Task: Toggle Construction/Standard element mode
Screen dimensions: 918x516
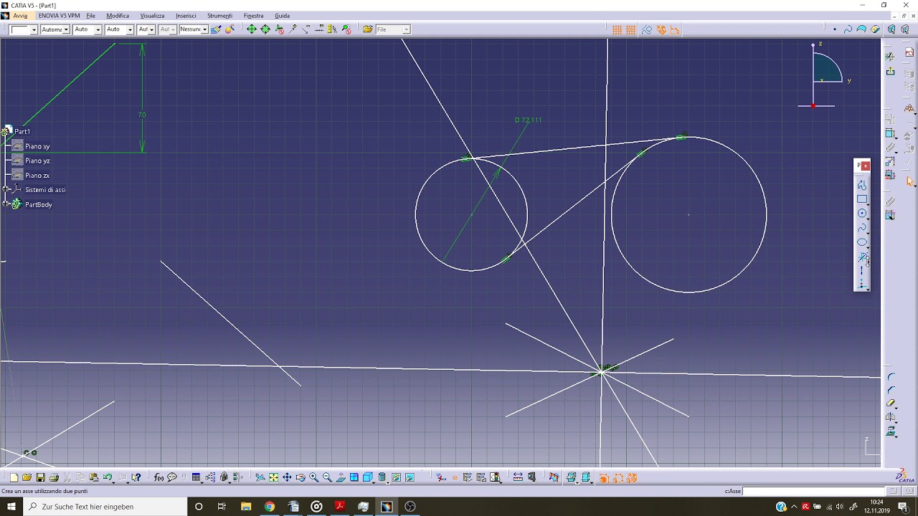Action: (x=647, y=30)
